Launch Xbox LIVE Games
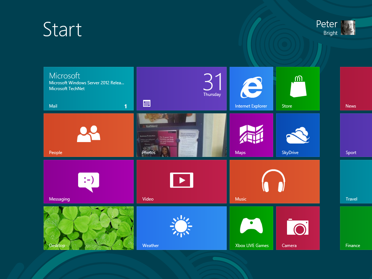The image size is (372, 279). pyautogui.click(x=251, y=228)
